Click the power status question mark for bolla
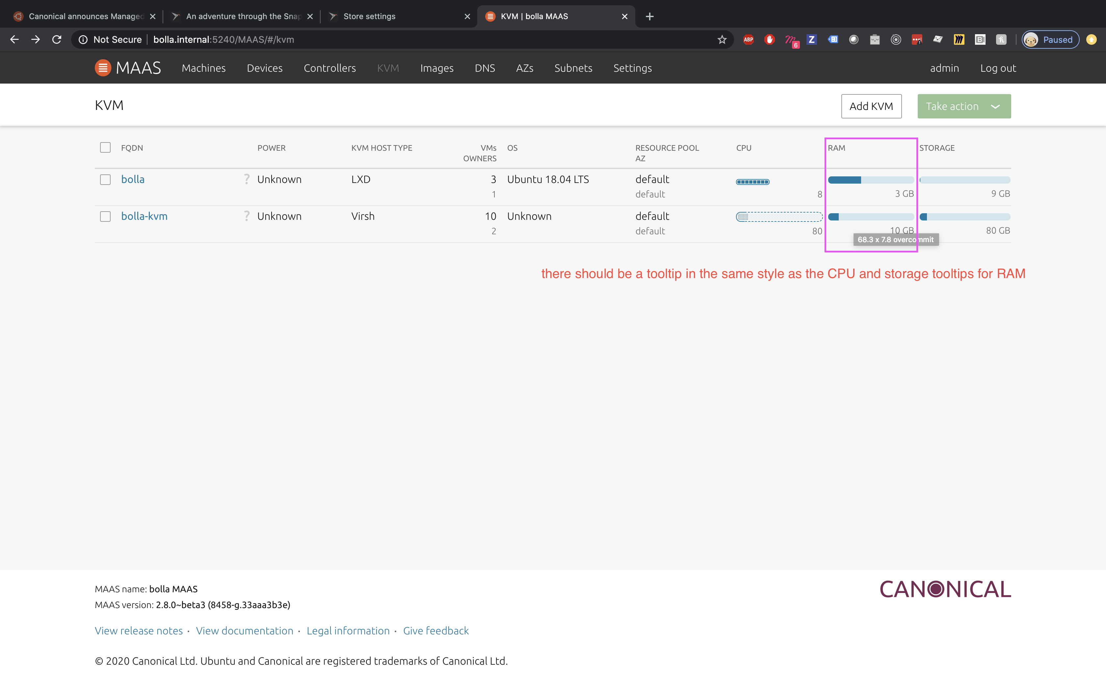 tap(246, 179)
